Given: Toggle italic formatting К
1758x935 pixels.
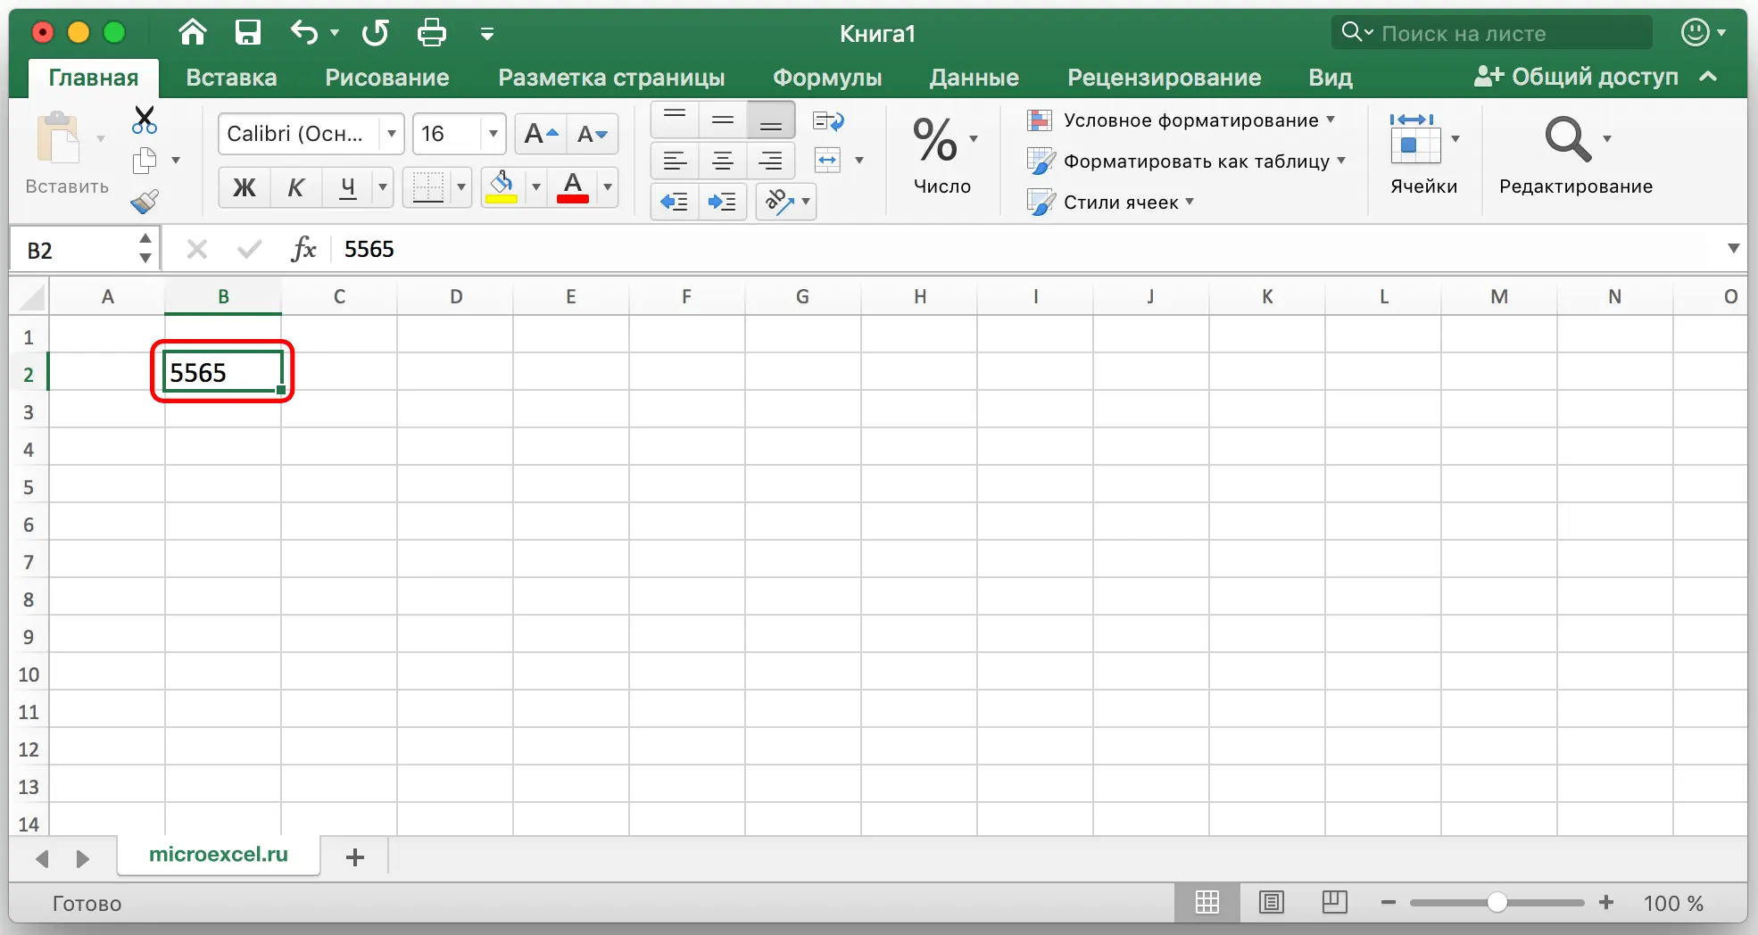Looking at the screenshot, I should (x=295, y=187).
